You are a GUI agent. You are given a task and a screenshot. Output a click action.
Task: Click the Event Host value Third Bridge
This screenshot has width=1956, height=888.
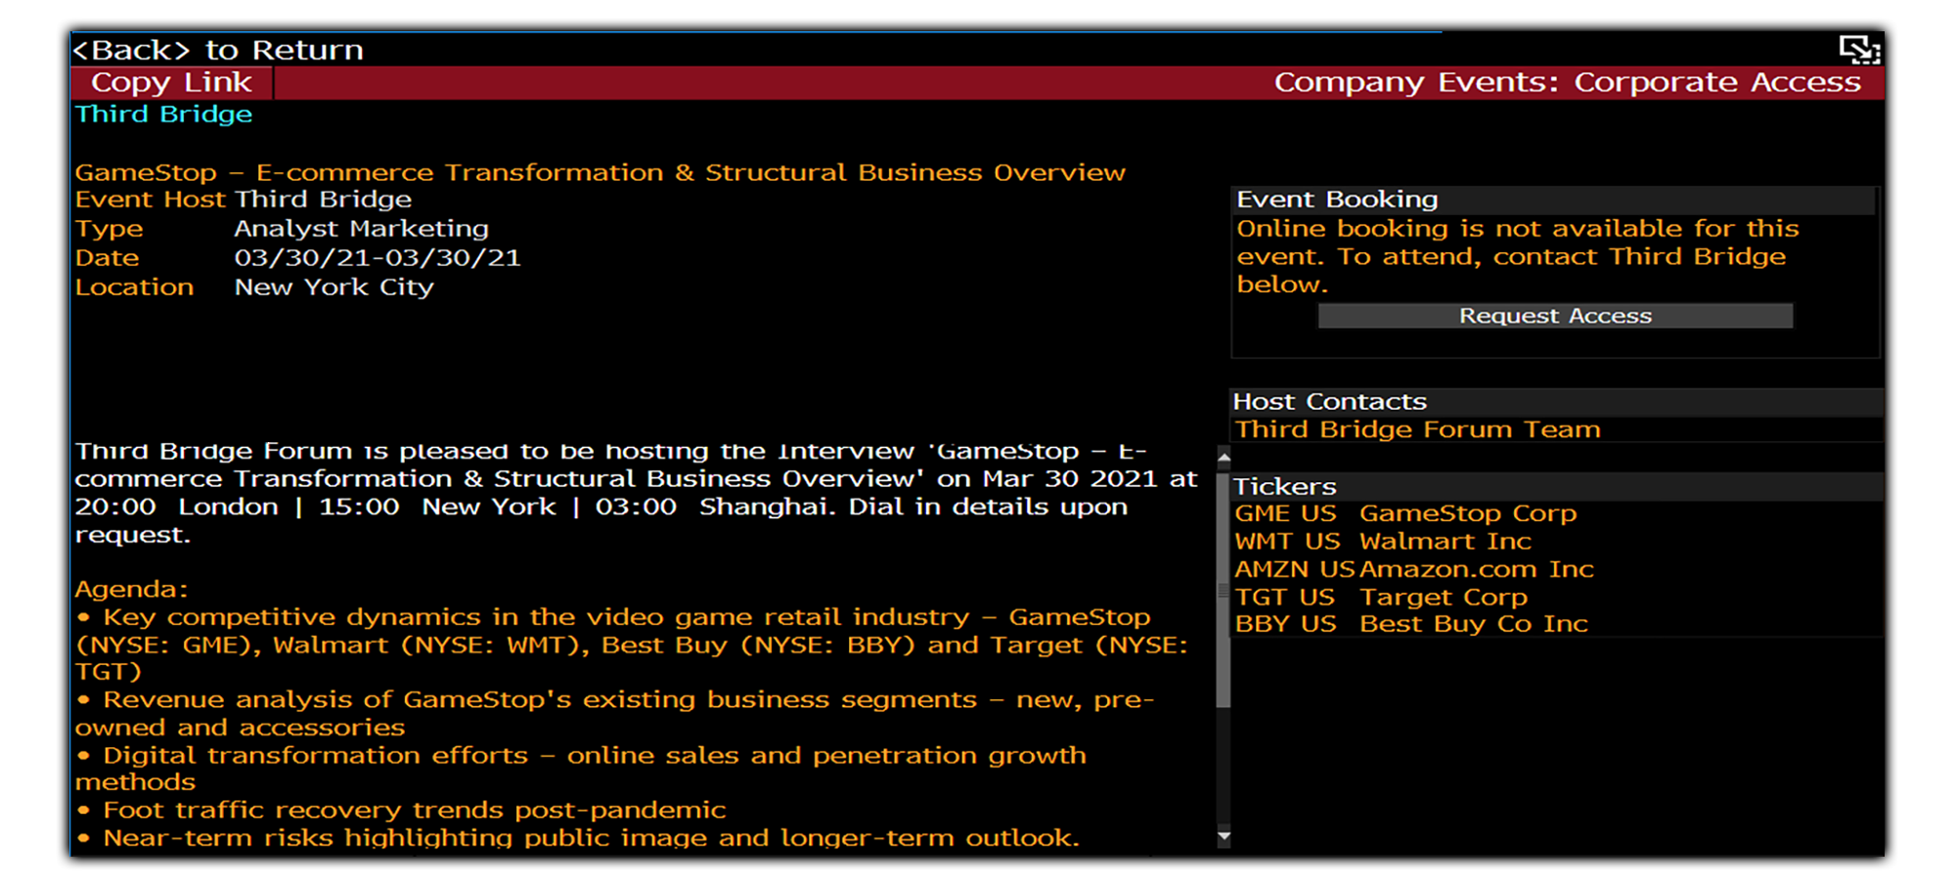[323, 200]
